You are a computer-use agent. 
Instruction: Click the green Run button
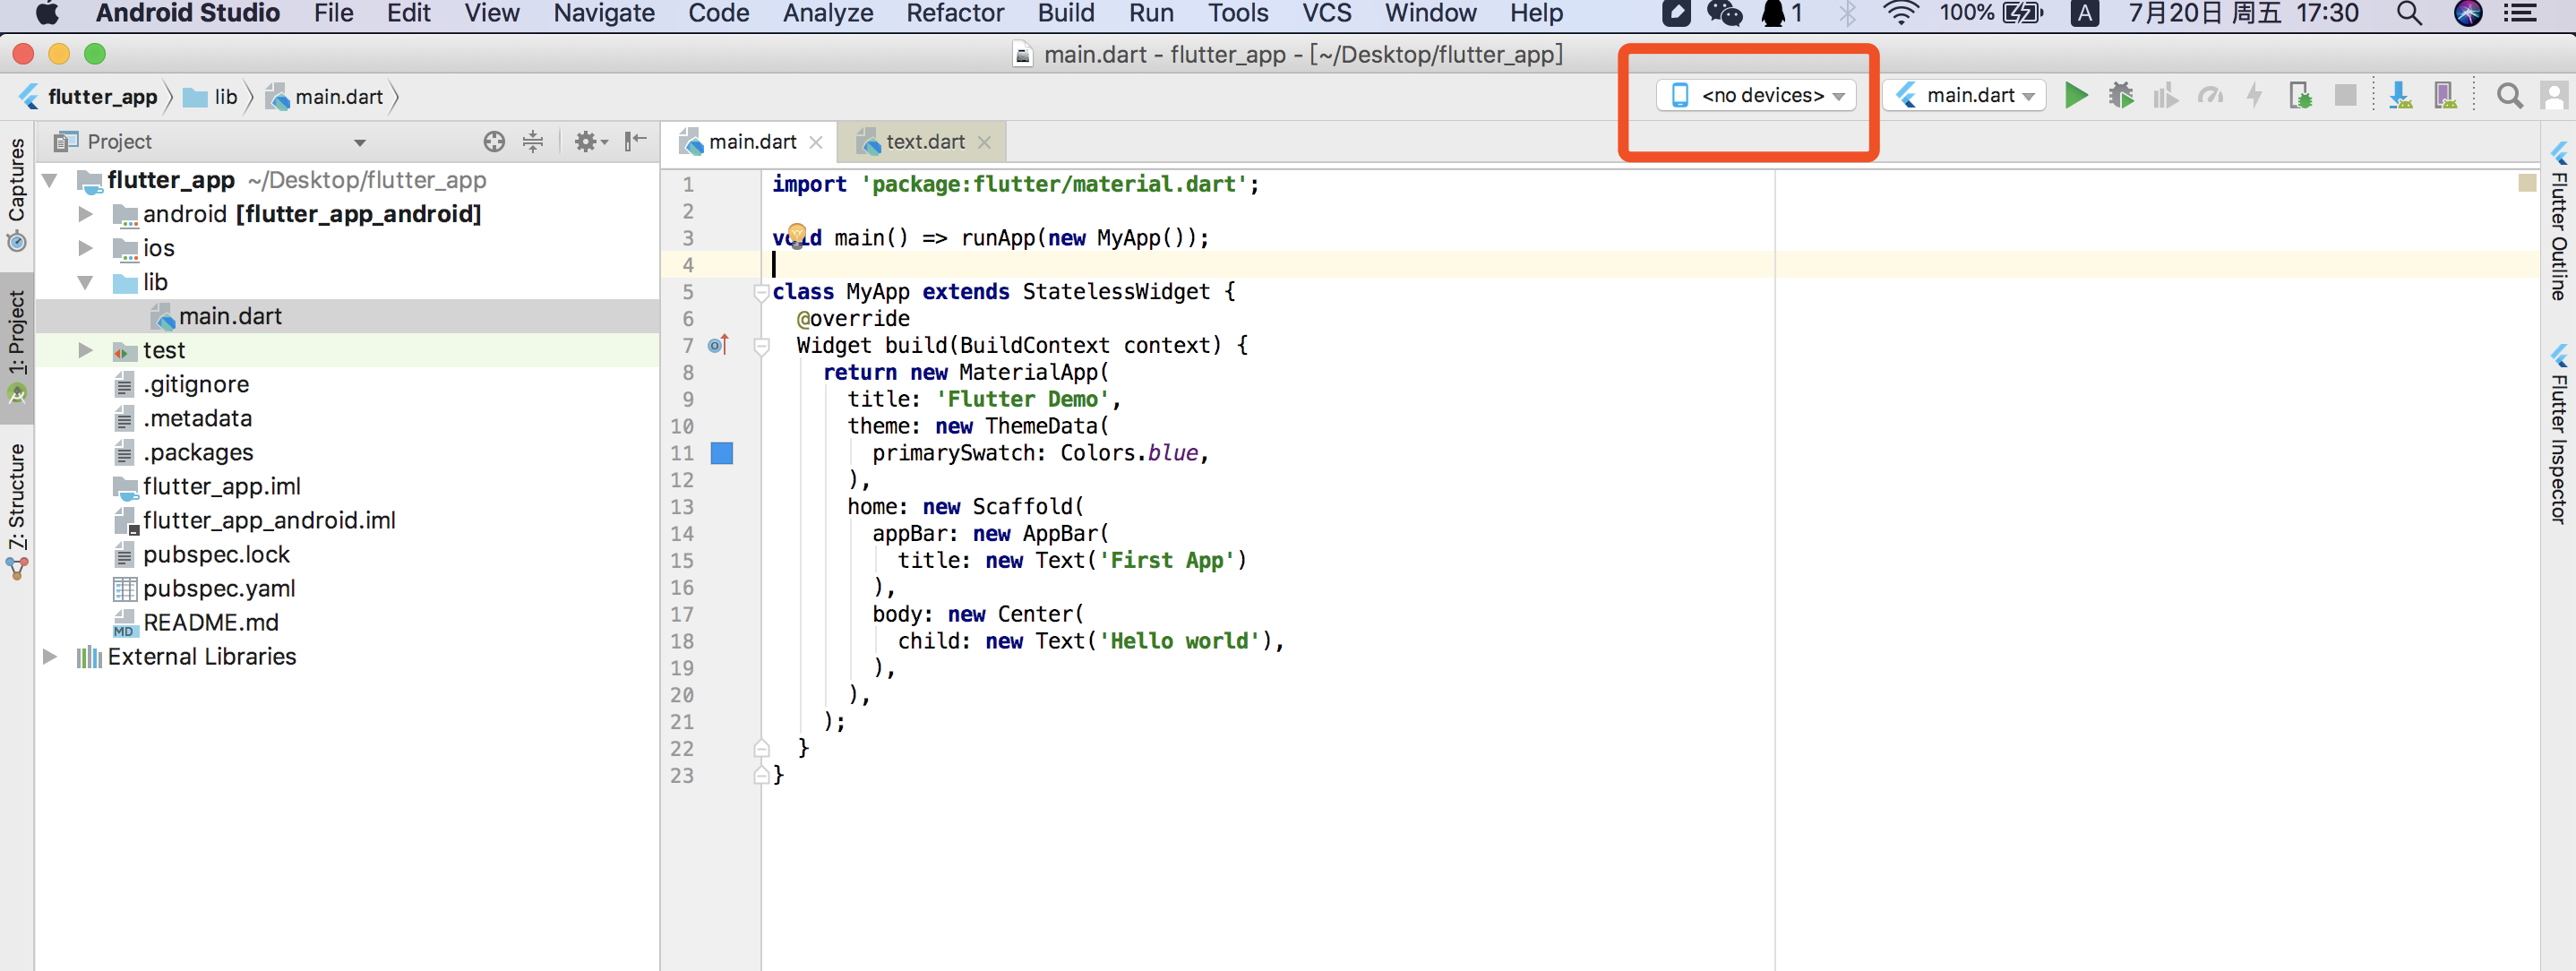coord(2076,96)
